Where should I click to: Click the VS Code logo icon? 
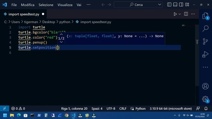5,5
